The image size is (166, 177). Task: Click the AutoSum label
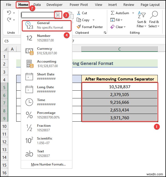coord(122,13)
